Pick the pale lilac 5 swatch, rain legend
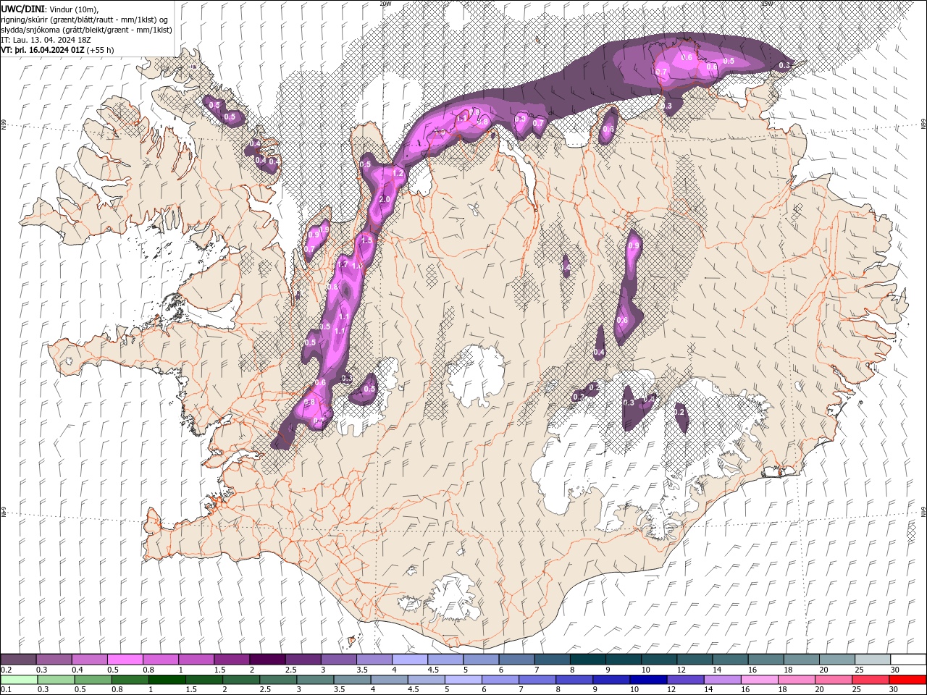Screen dimensions: 927x695 point(463,680)
